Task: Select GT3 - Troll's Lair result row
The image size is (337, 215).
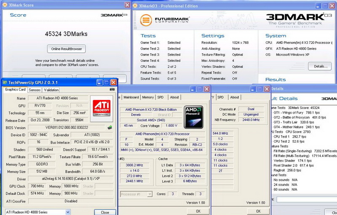Action: point(294,122)
